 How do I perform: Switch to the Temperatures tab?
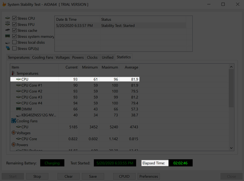(x=19, y=57)
